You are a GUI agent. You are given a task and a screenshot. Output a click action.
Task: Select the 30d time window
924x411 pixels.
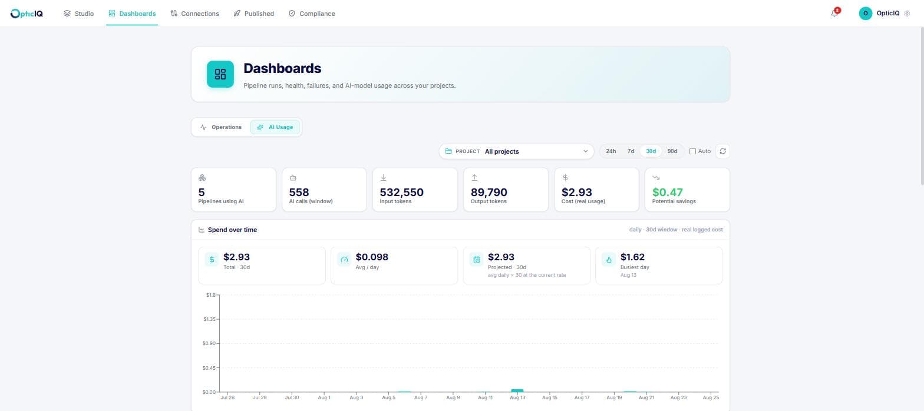(651, 151)
